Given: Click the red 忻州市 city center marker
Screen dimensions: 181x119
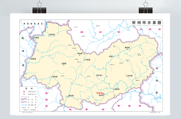Looking at the screenshot, I should [103, 93].
